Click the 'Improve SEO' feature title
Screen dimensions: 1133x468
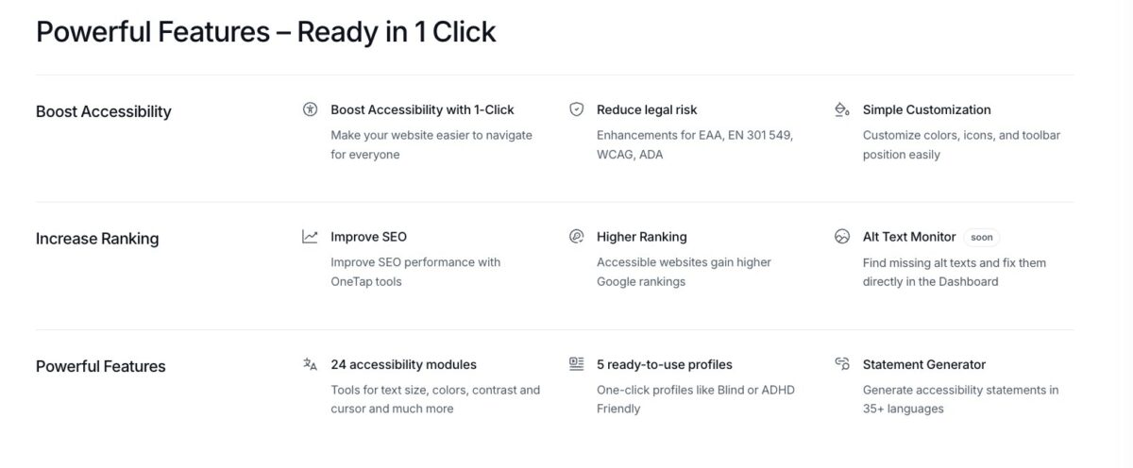pos(368,237)
